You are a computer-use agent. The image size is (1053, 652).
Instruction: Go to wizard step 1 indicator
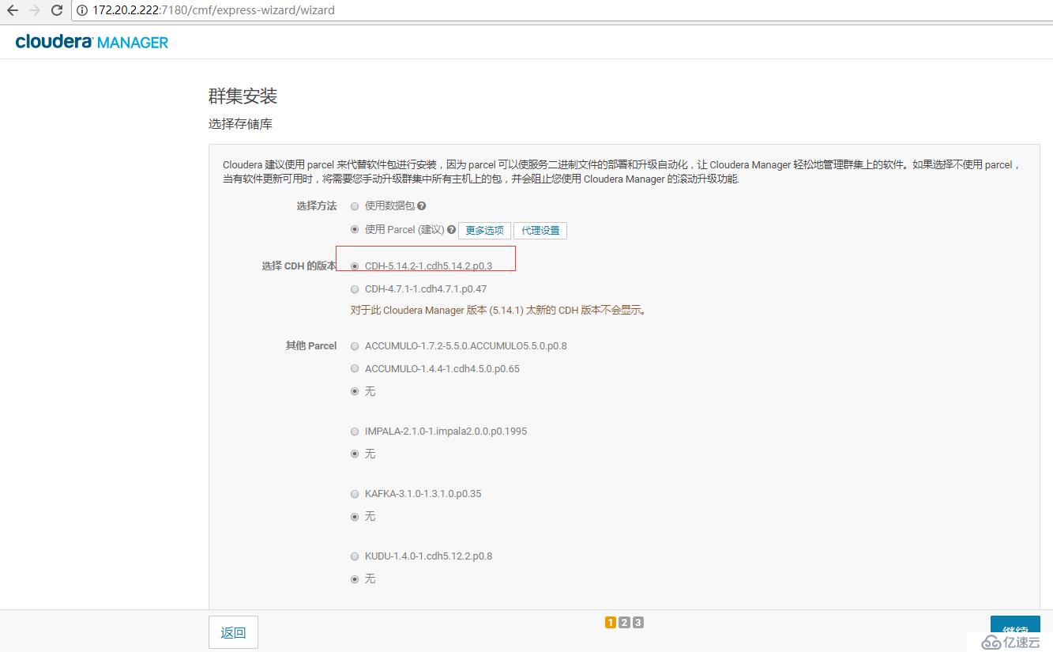point(611,622)
